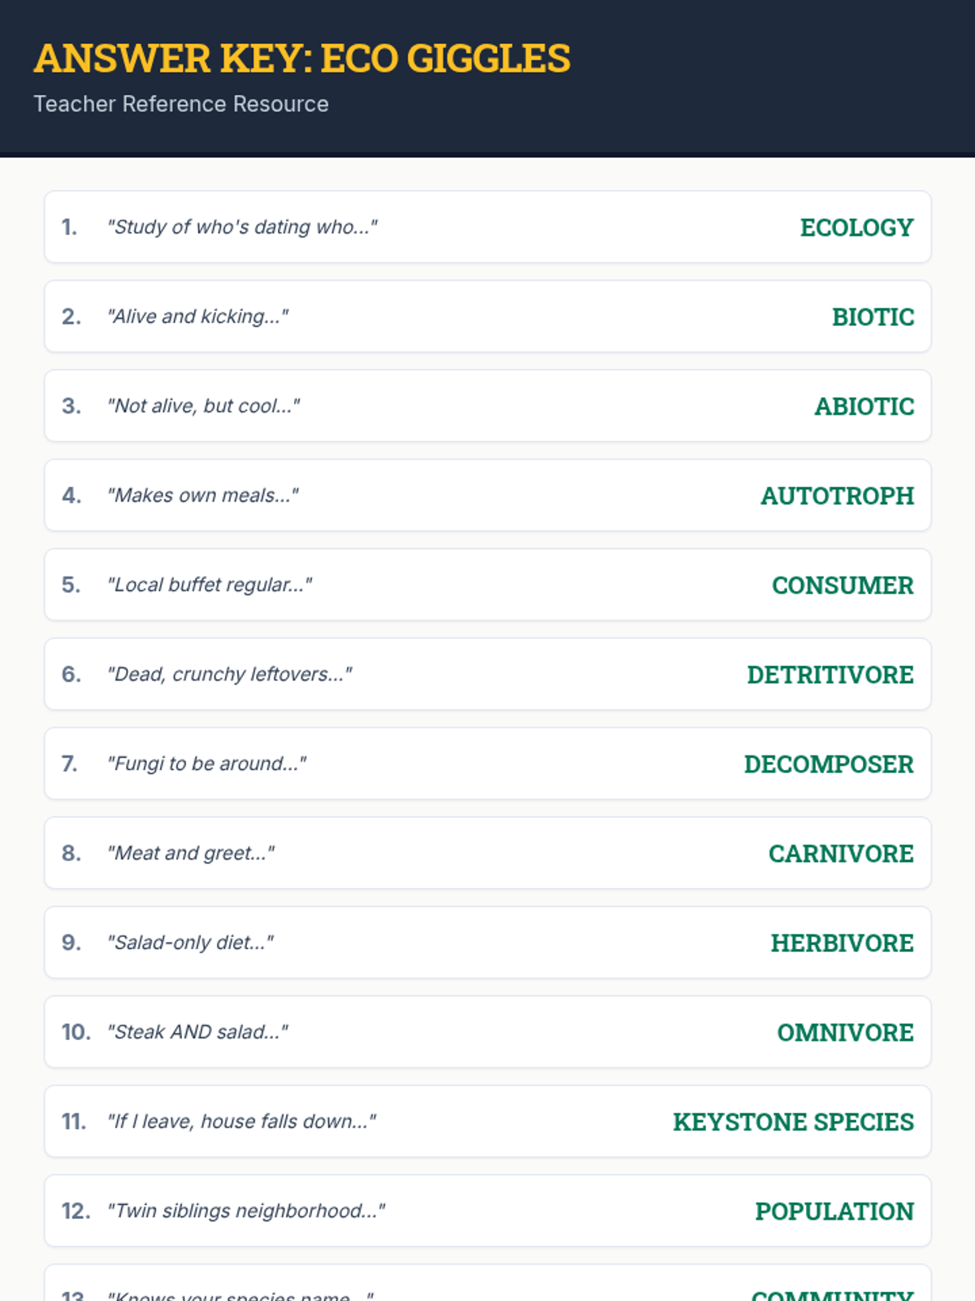Viewport: 975px width, 1301px height.
Task: Select the "Twin siblings neighborhood..." clue
Action: [246, 1211]
